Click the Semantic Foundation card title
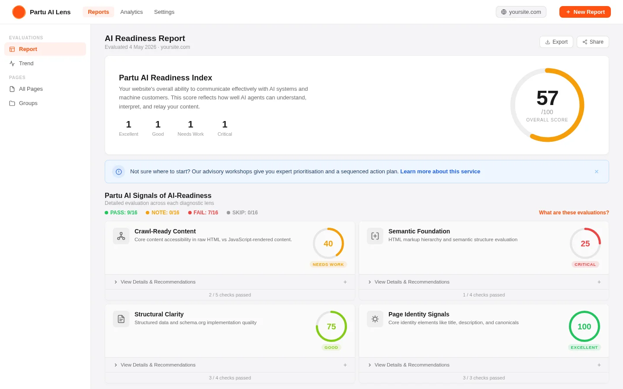The height and width of the screenshot is (389, 623). coord(419,231)
